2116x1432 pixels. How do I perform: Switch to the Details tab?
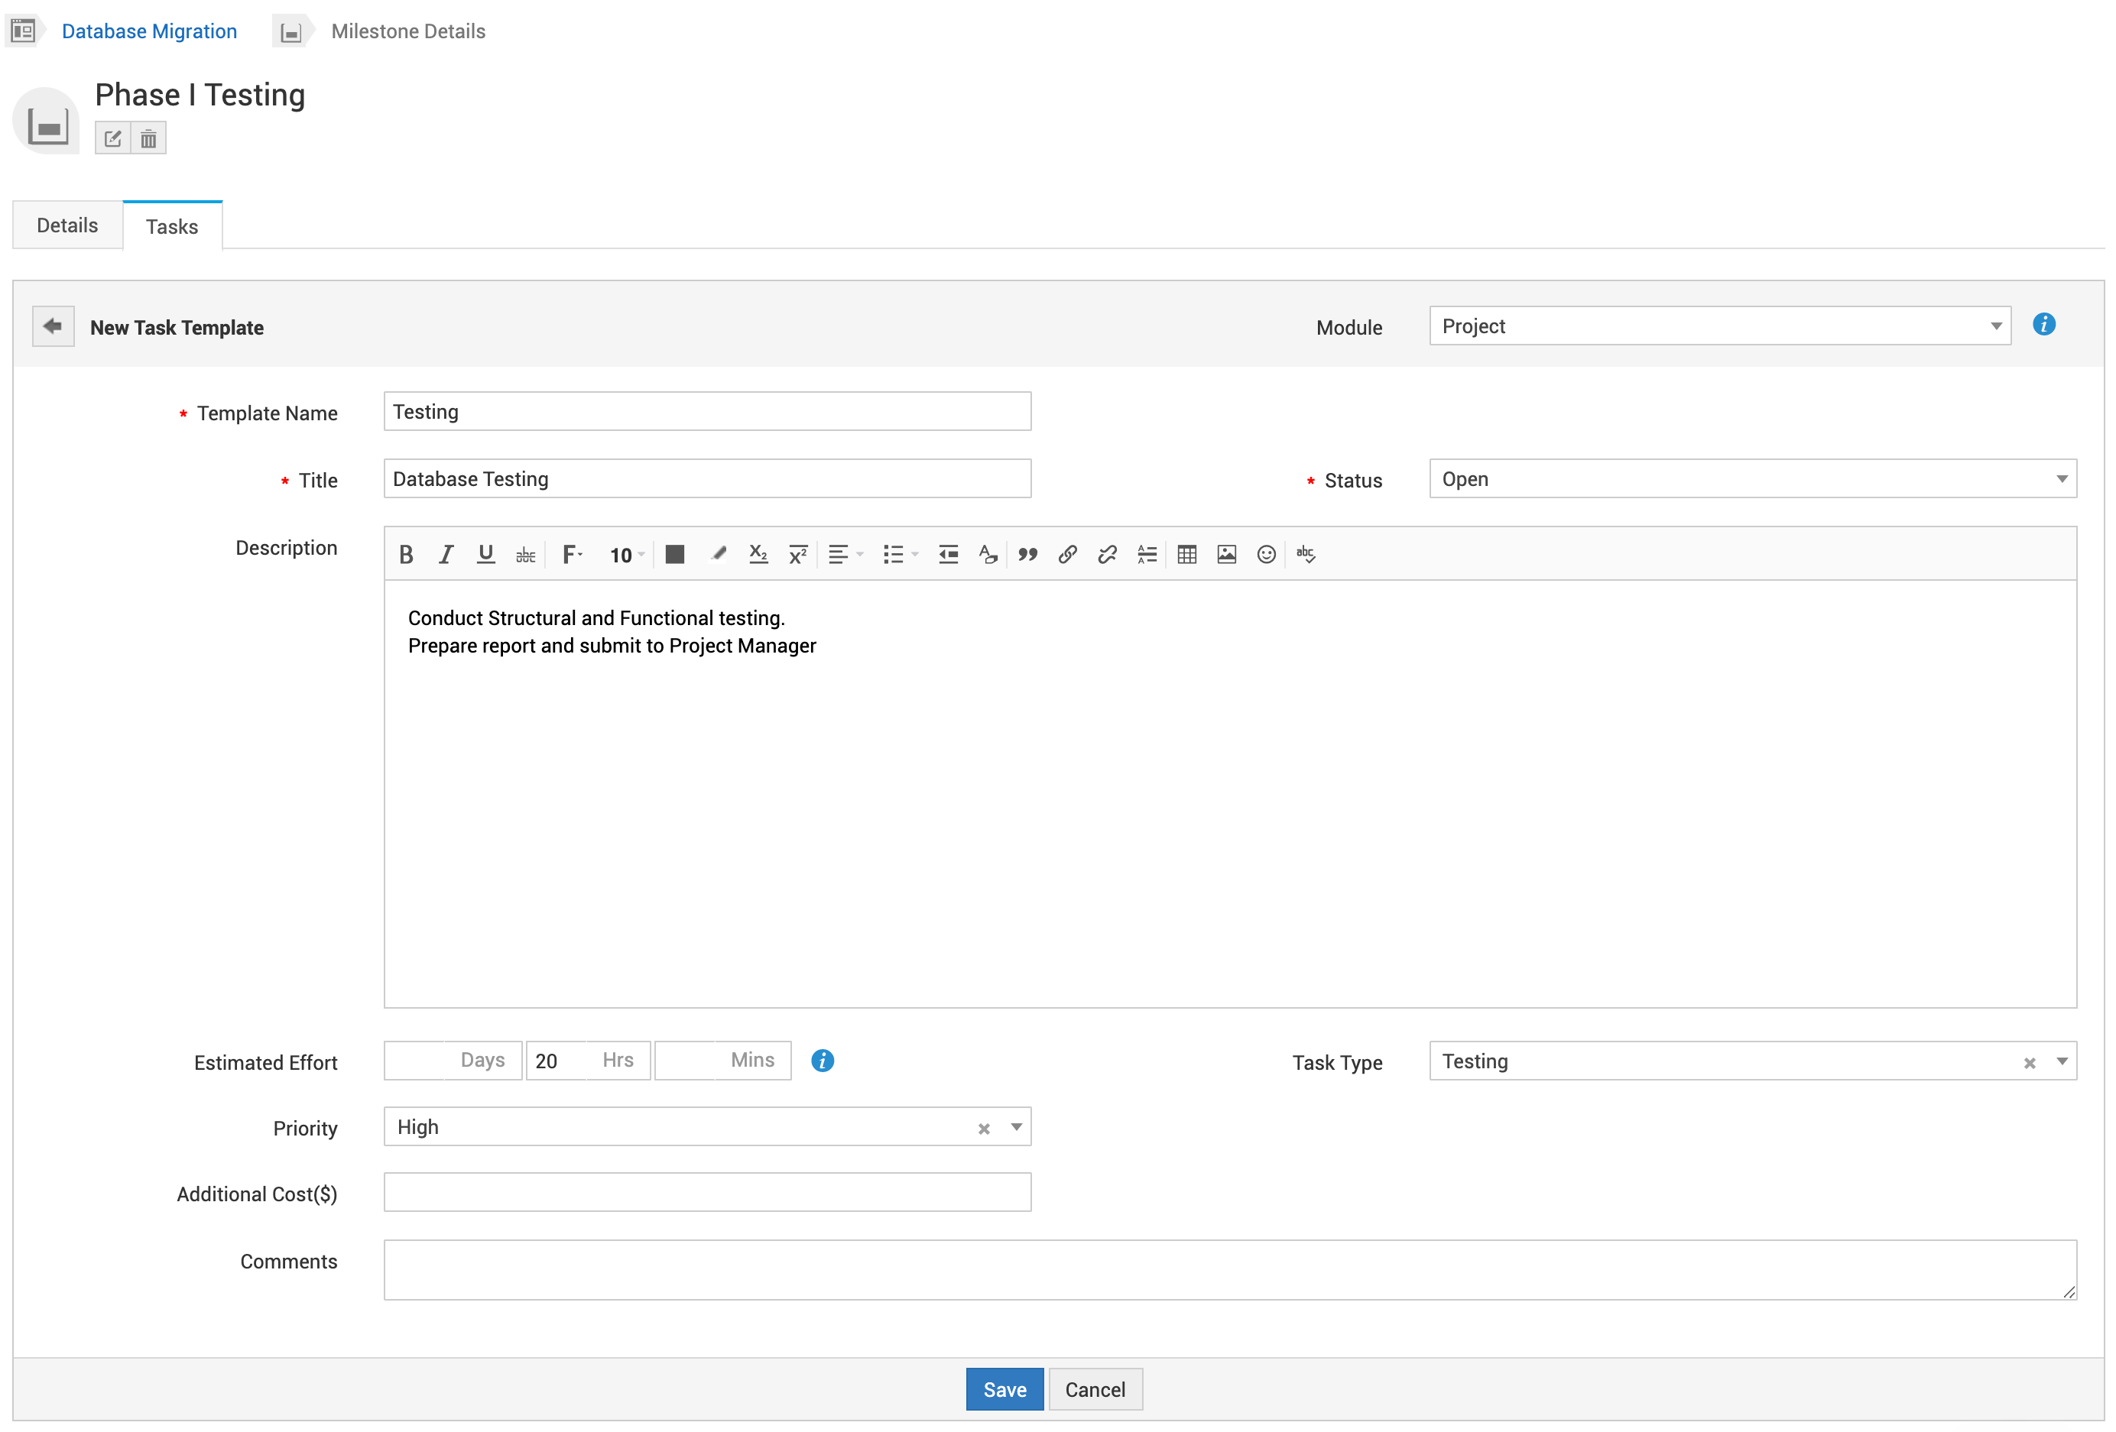pos(67,225)
